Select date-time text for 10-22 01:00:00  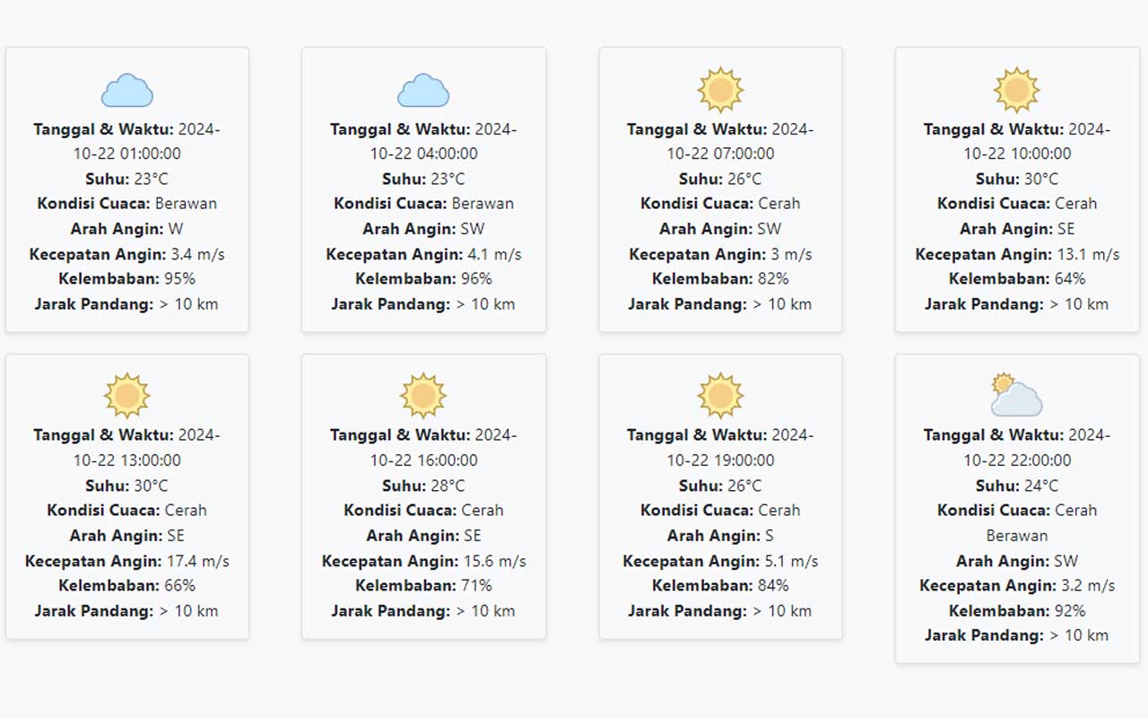[x=127, y=141]
